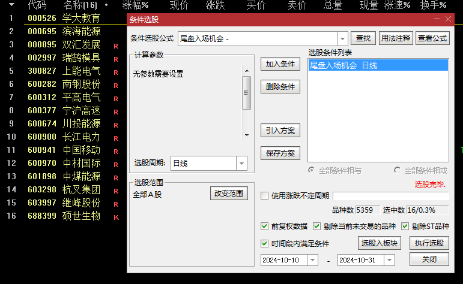Uncheck 剔除ST品种 option
This screenshot has height=284, width=463.
coord(405,226)
